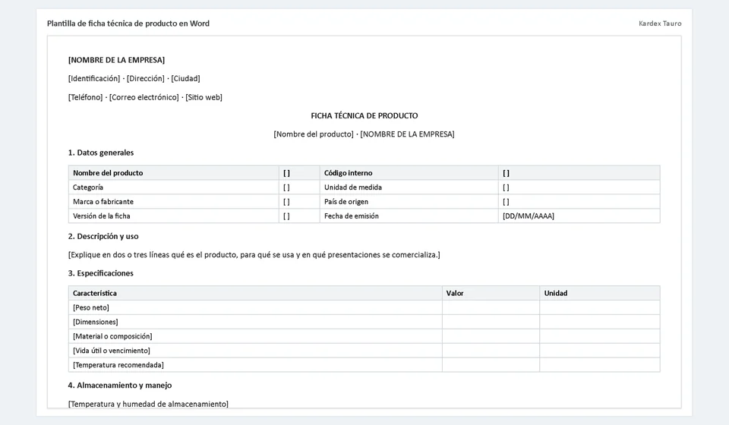
Task: Click the title 'Plantilla de ficha técnica de producto en Word'
Action: pos(128,24)
